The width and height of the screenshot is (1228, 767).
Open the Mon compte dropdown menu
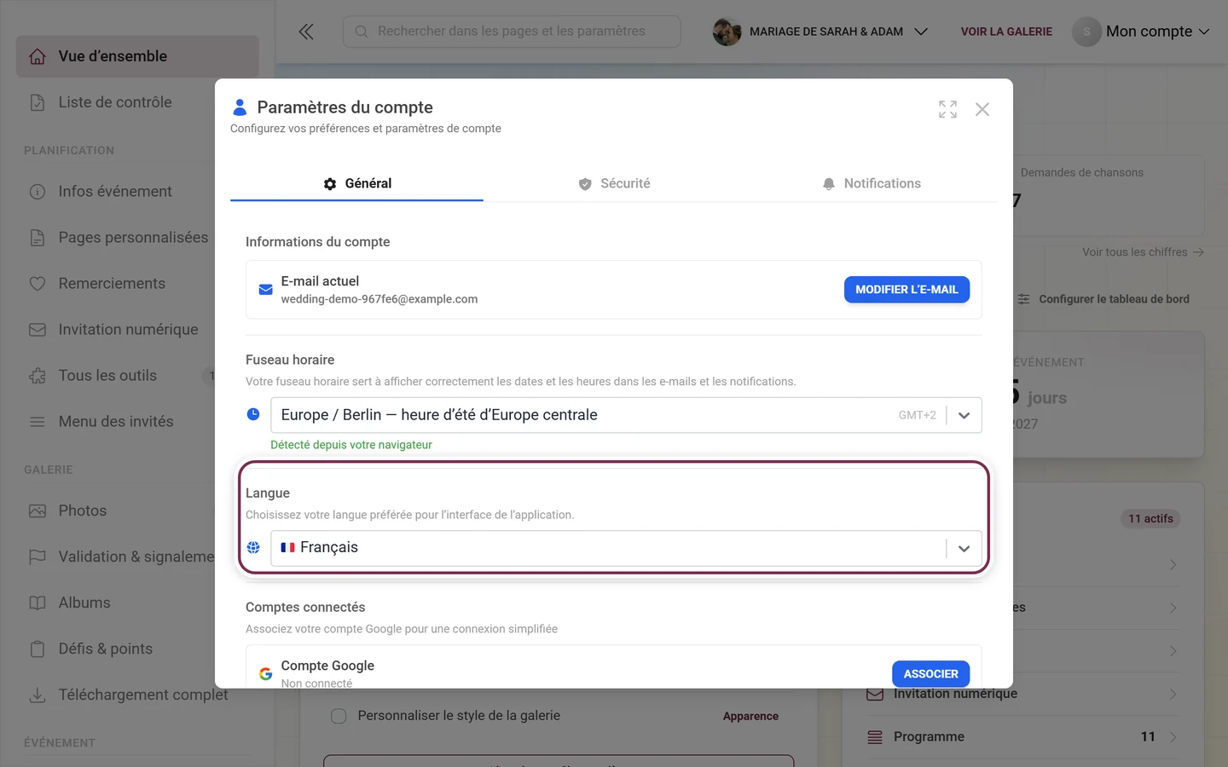pos(1142,32)
